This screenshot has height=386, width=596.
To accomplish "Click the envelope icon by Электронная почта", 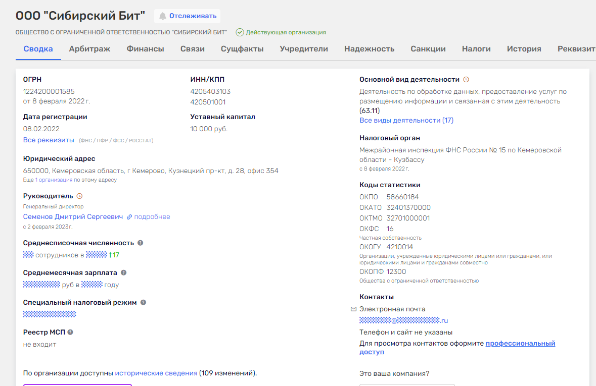I will 353,309.
